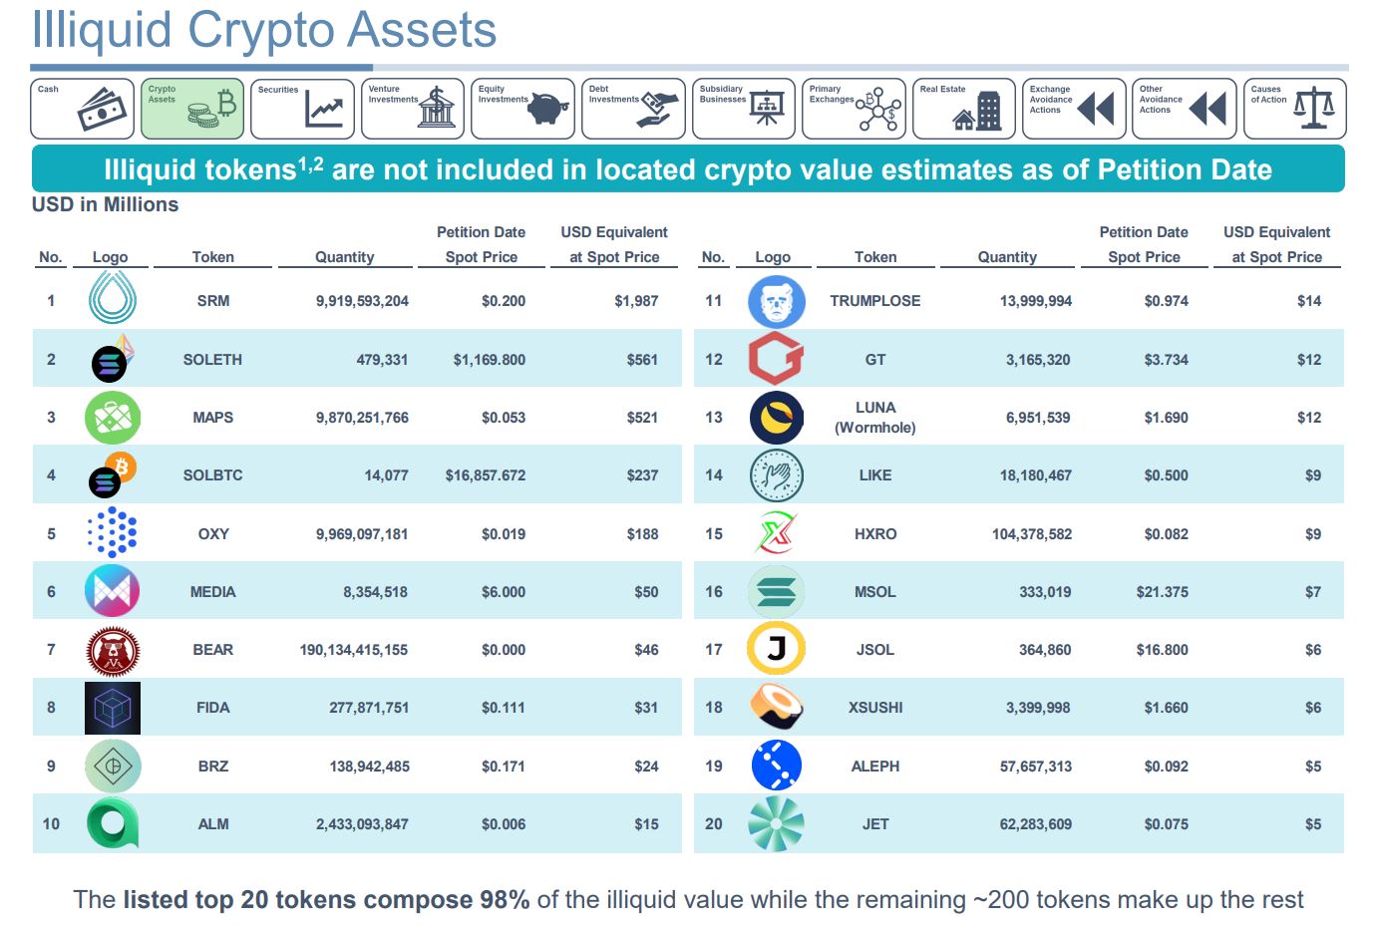
Task: Click OXY quantity 9,969,097,181
Action: (362, 534)
